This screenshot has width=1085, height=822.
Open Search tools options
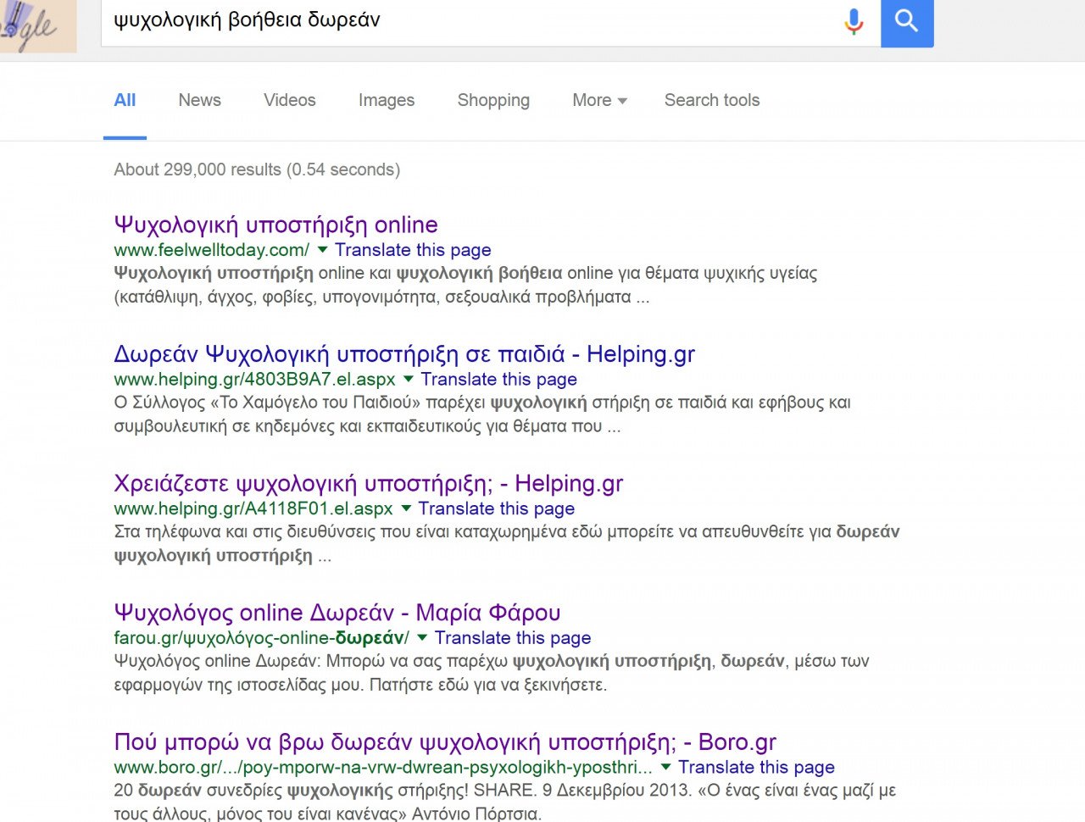coord(711,100)
